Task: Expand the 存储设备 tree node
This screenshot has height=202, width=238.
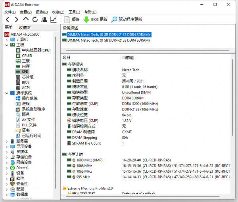Action: [x=7, y=158]
